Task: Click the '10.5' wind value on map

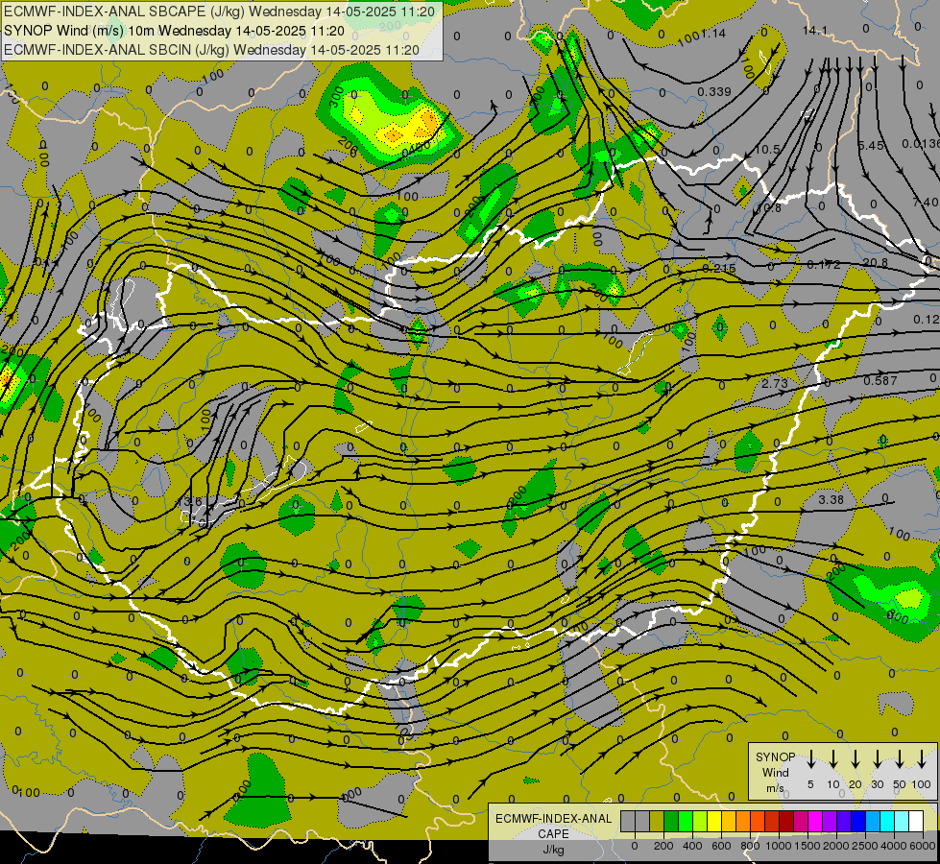Action: (x=767, y=150)
